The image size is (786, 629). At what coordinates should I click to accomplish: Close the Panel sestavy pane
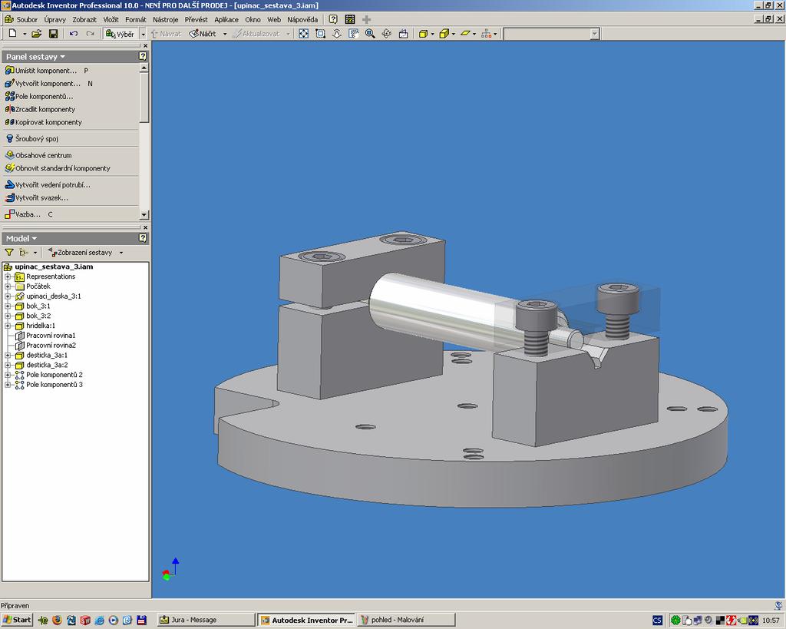click(145, 45)
